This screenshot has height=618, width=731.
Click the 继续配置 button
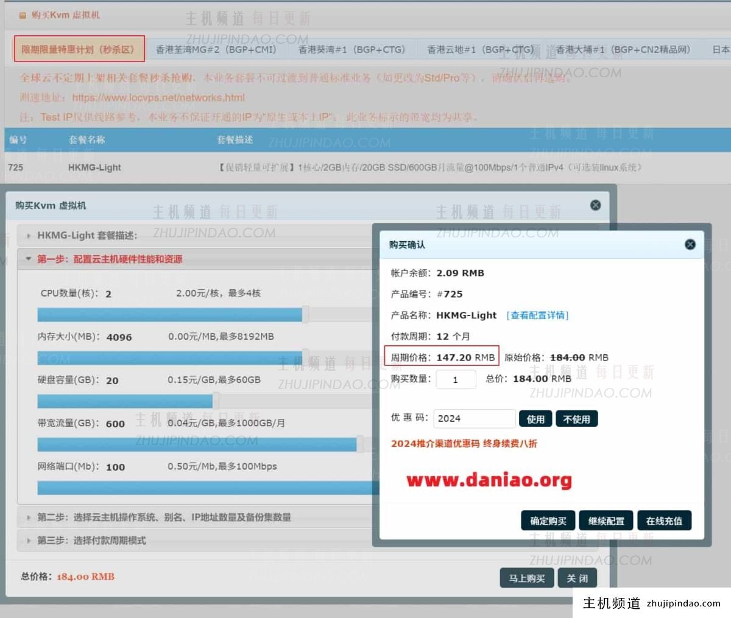point(606,521)
